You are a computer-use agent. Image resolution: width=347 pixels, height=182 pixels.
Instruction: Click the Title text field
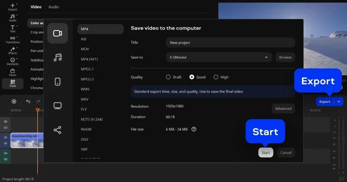point(230,43)
